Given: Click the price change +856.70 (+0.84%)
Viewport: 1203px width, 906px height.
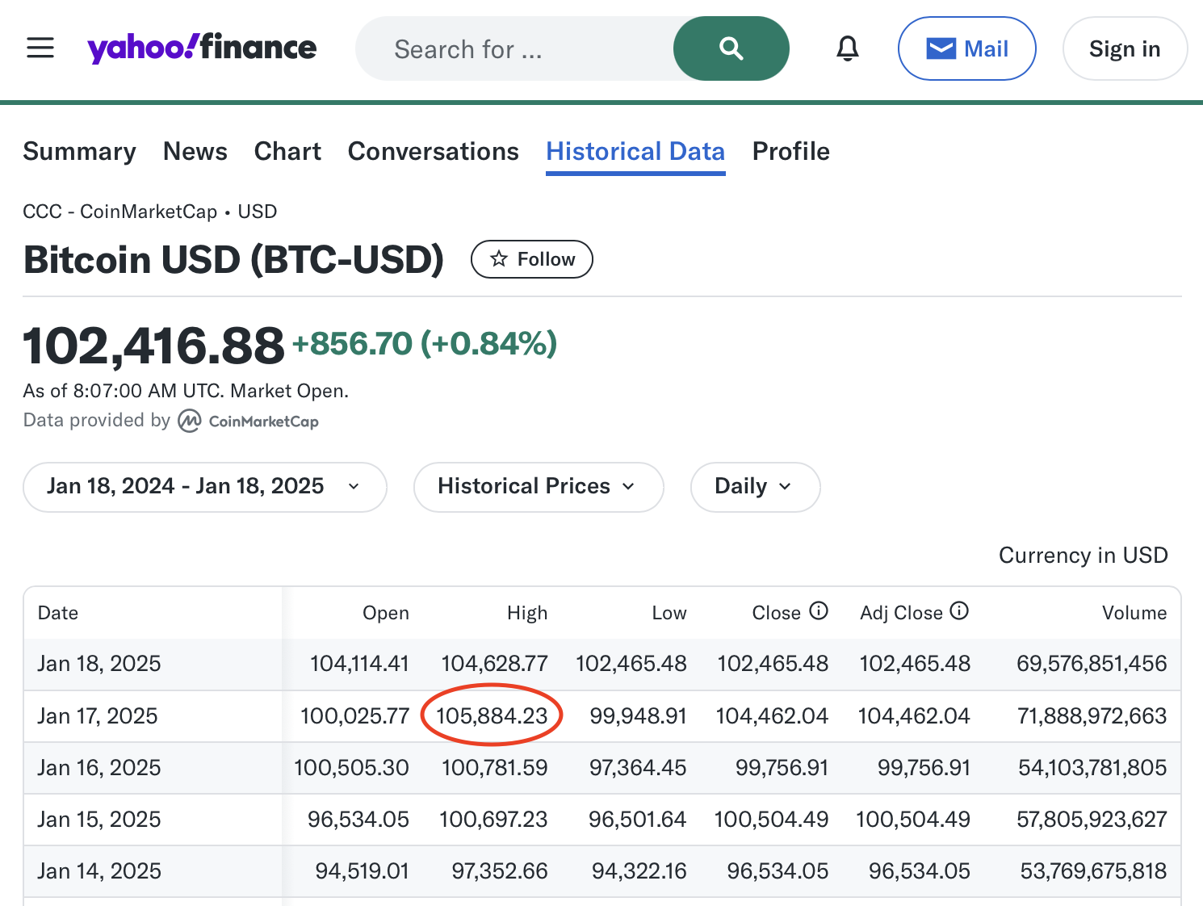Looking at the screenshot, I should 425,344.
